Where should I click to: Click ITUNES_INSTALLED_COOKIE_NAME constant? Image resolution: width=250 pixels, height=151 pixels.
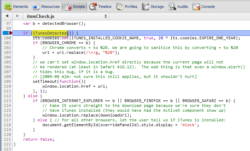(105, 38)
